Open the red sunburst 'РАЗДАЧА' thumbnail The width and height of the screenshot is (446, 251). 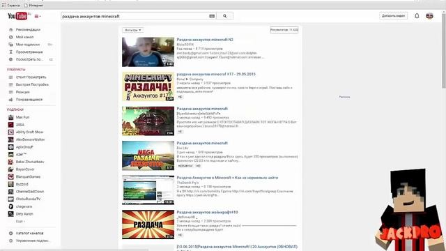click(x=148, y=225)
